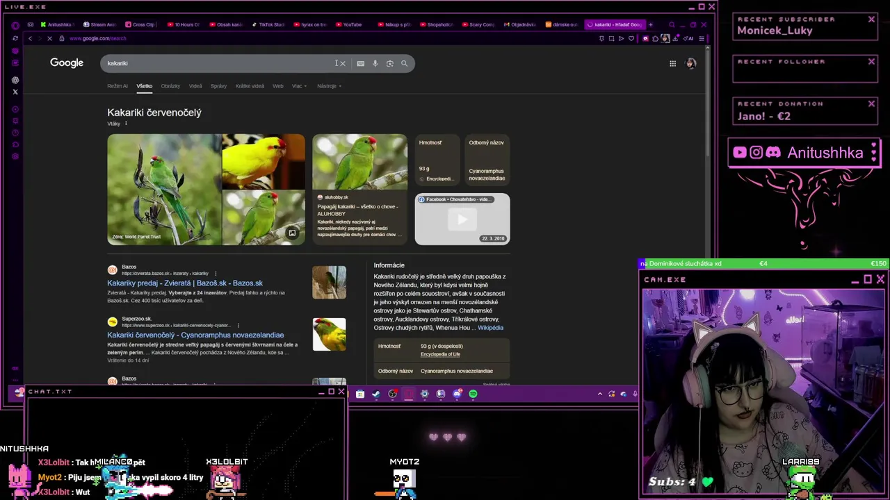Select the Správy search tab

coord(218,86)
